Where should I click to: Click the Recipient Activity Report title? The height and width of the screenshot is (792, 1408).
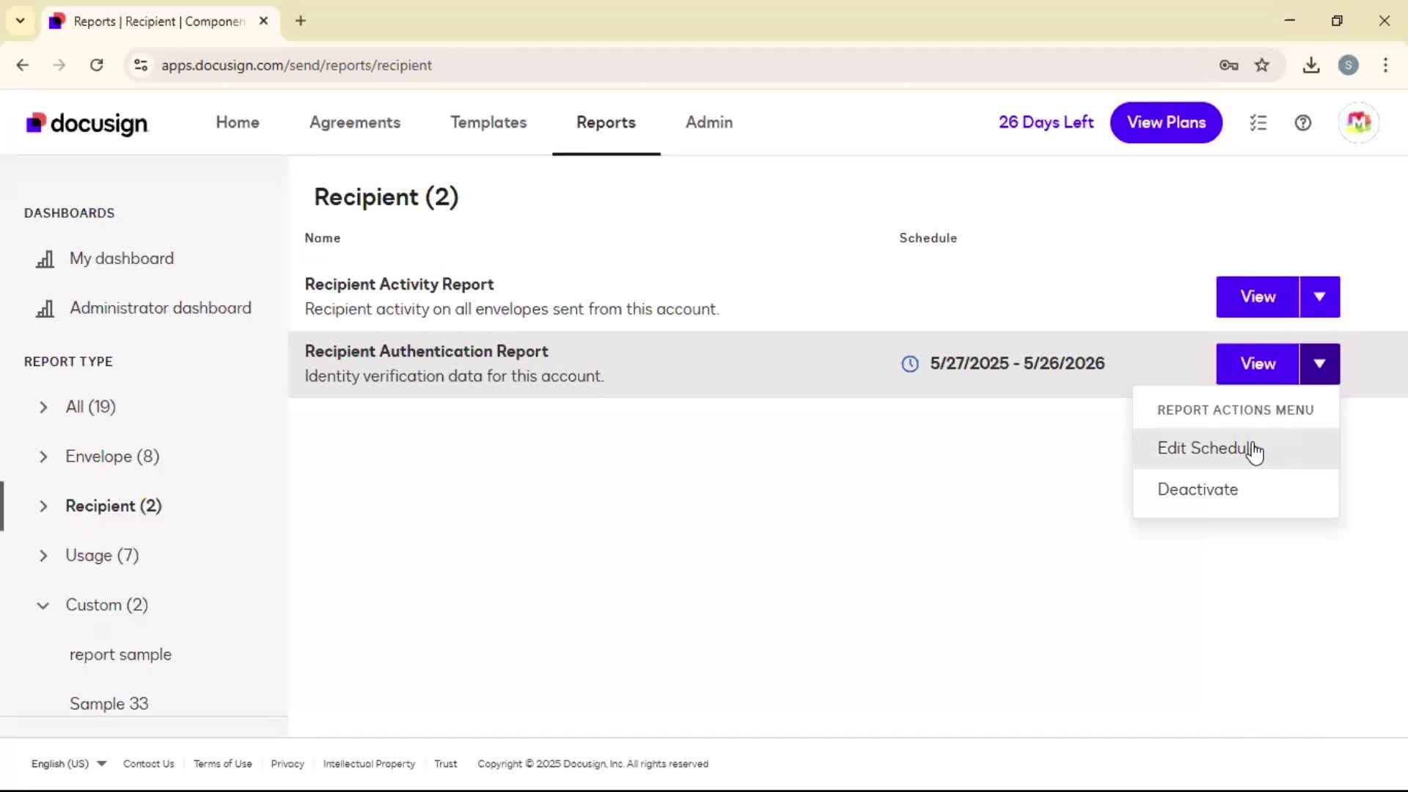[399, 285]
